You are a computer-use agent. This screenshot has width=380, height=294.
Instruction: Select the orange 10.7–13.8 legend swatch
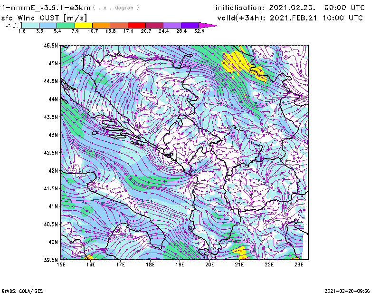pos(101,25)
